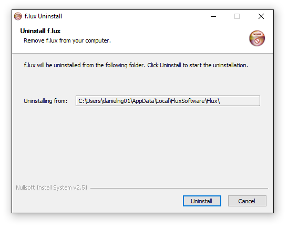Click the f.lux uninstaller logo in the header
This screenshot has width=288, height=229.
click(257, 38)
